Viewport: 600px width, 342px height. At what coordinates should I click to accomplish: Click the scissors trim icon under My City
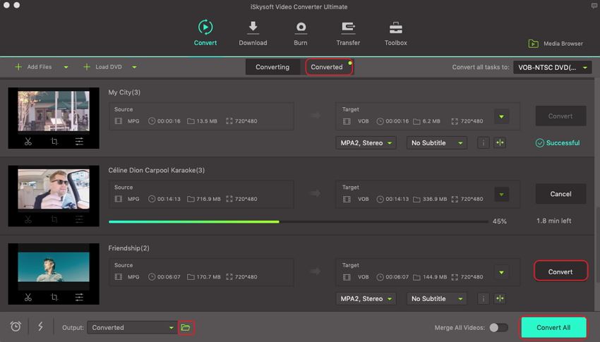[x=28, y=142]
